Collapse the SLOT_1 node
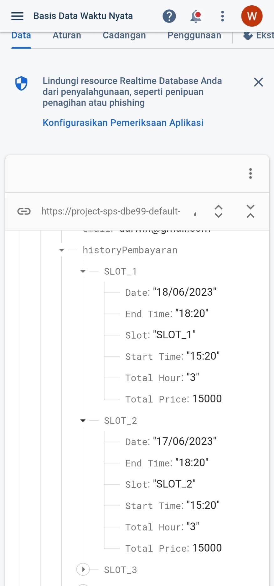274x586 pixels. tap(83, 271)
